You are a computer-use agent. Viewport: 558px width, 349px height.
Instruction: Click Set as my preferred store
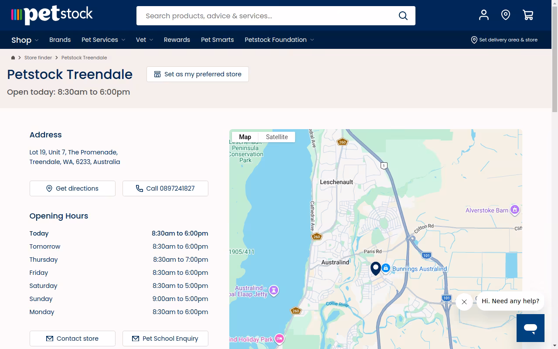(x=197, y=74)
